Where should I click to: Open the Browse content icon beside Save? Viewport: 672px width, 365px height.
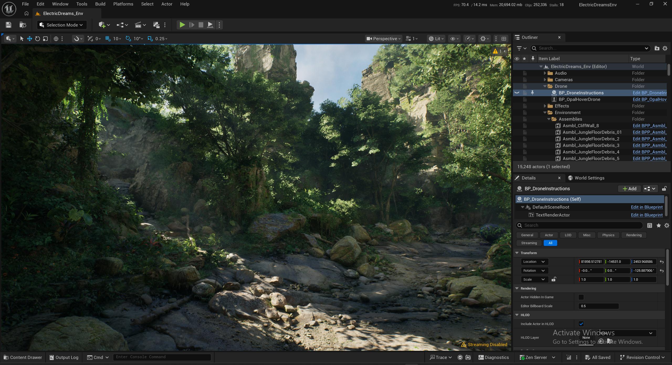(23, 25)
